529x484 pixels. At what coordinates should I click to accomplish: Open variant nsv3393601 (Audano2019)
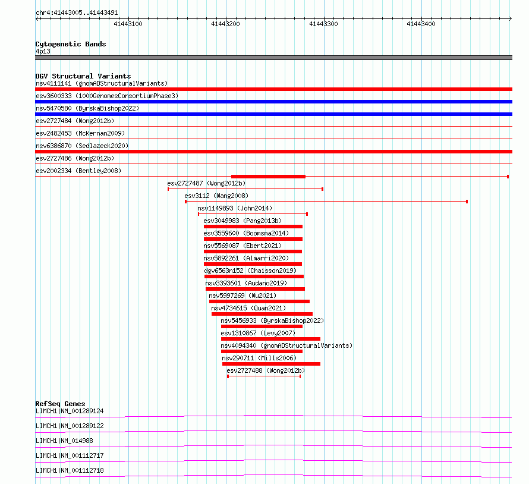(246, 283)
